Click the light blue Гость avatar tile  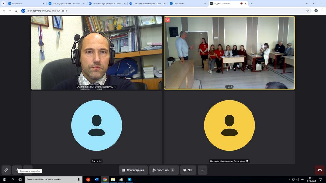(x=96, y=125)
